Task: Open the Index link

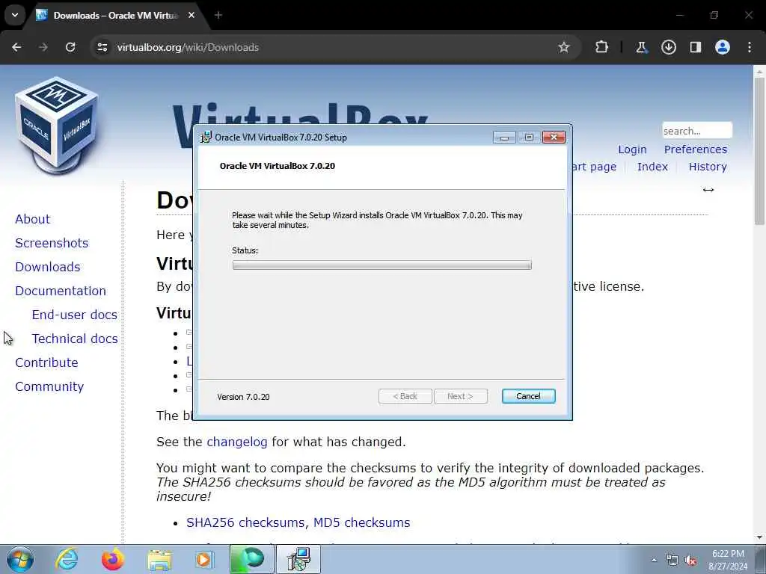Action: pyautogui.click(x=652, y=167)
